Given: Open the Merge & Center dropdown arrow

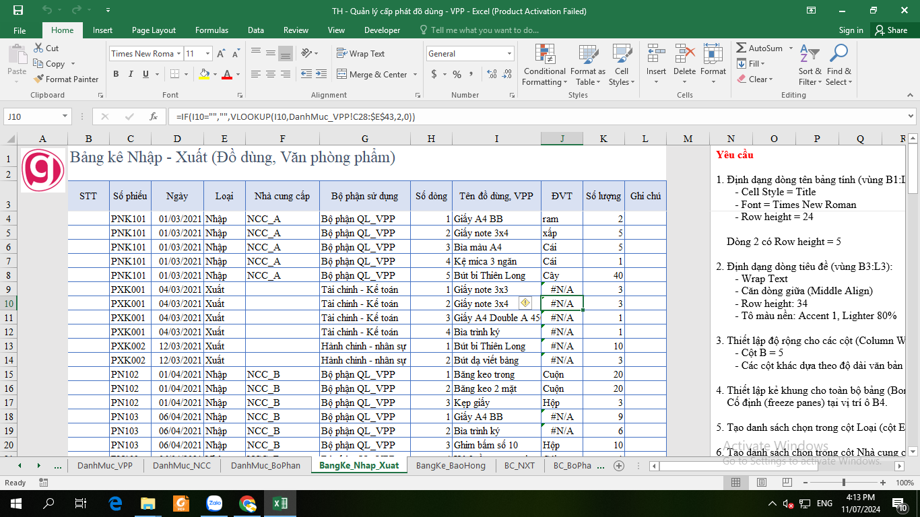Looking at the screenshot, I should [x=415, y=75].
